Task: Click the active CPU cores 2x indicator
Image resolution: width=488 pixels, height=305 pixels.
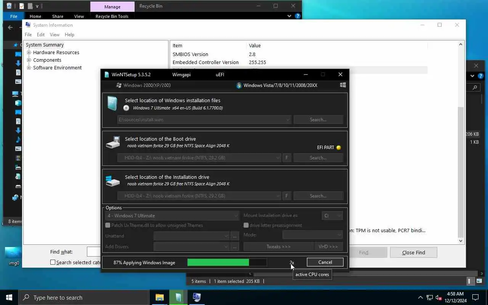Action: point(292,263)
